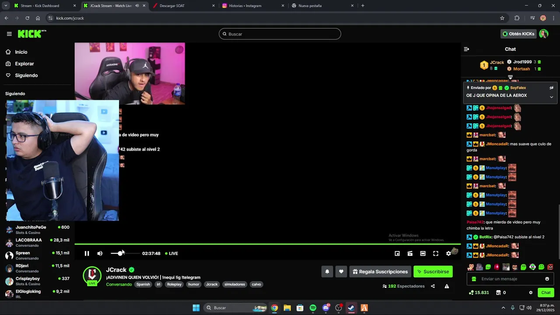Screen dimensions: 560x315
Task: Collapse the chat panel
Action: (x=466, y=49)
